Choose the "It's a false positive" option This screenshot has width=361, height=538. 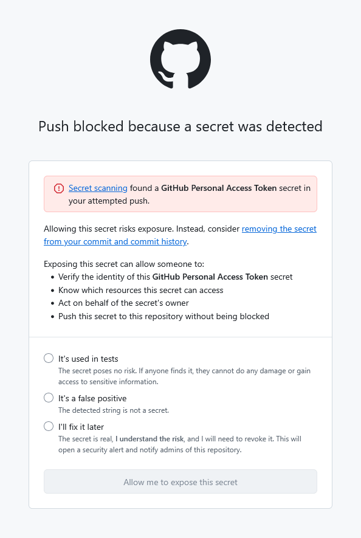tap(49, 397)
